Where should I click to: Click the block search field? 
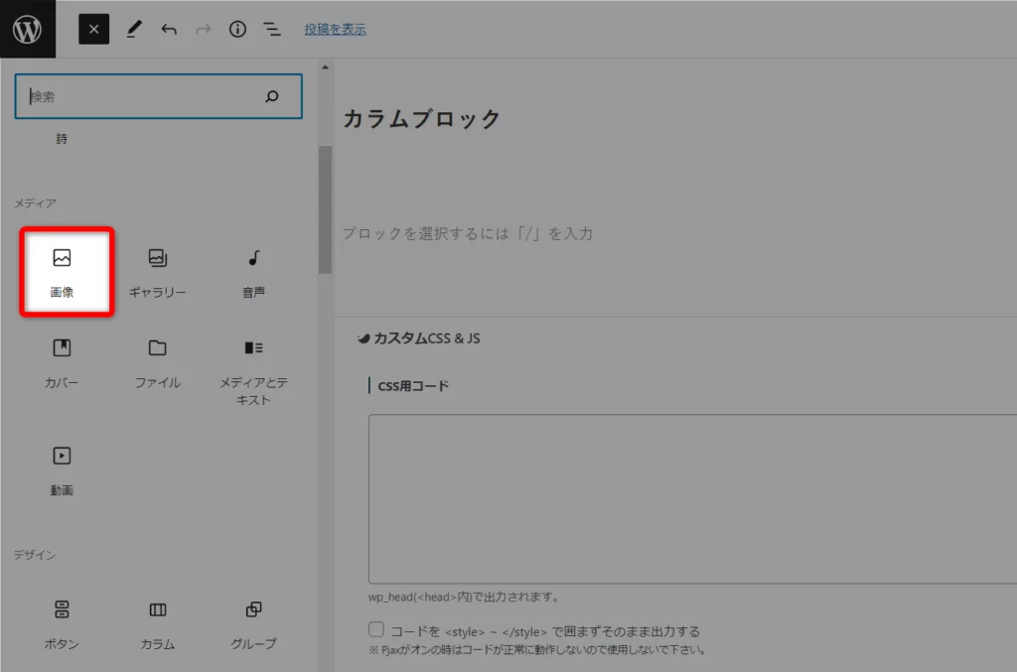pos(139,96)
